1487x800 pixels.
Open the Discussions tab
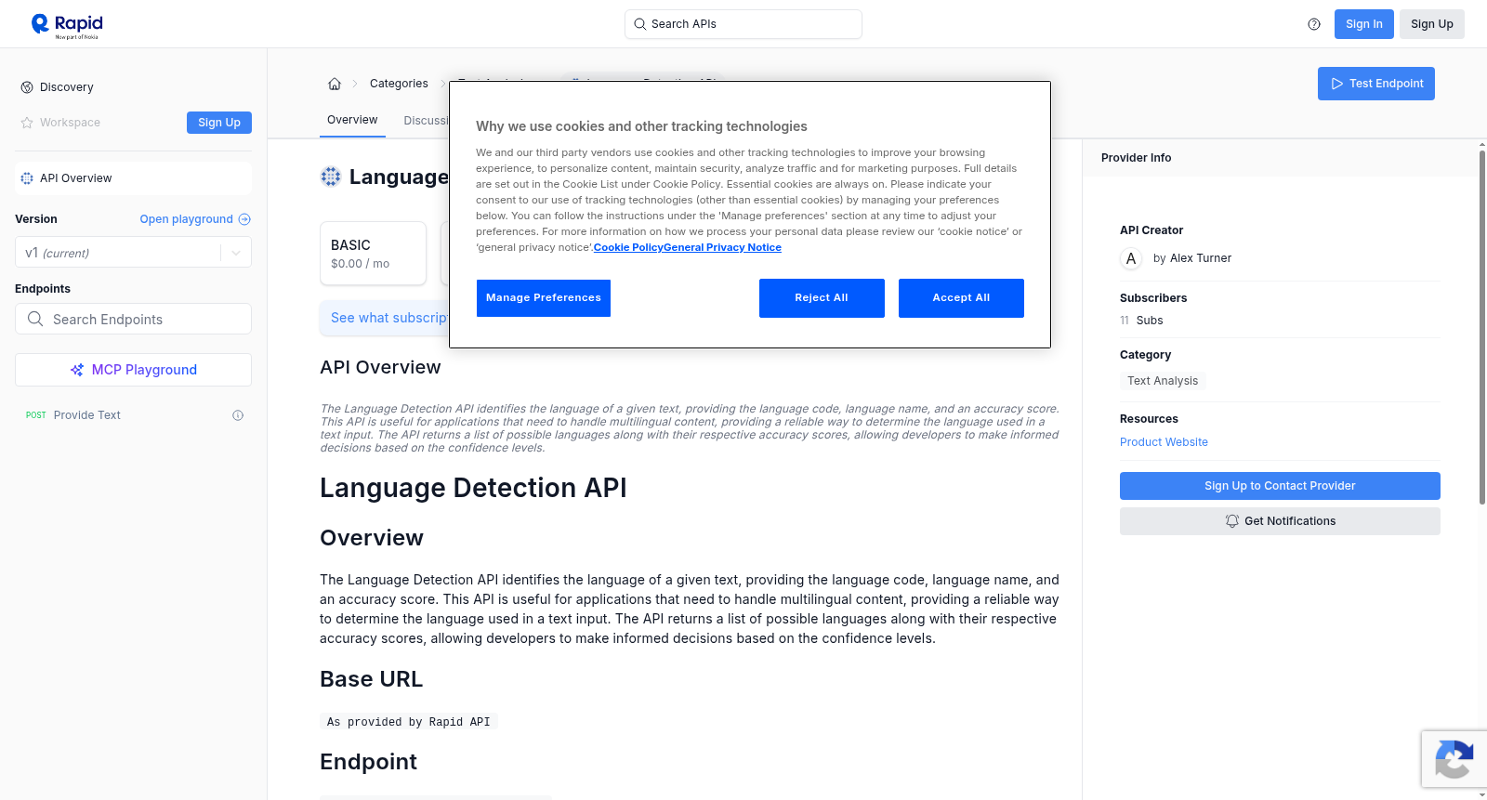(x=426, y=121)
